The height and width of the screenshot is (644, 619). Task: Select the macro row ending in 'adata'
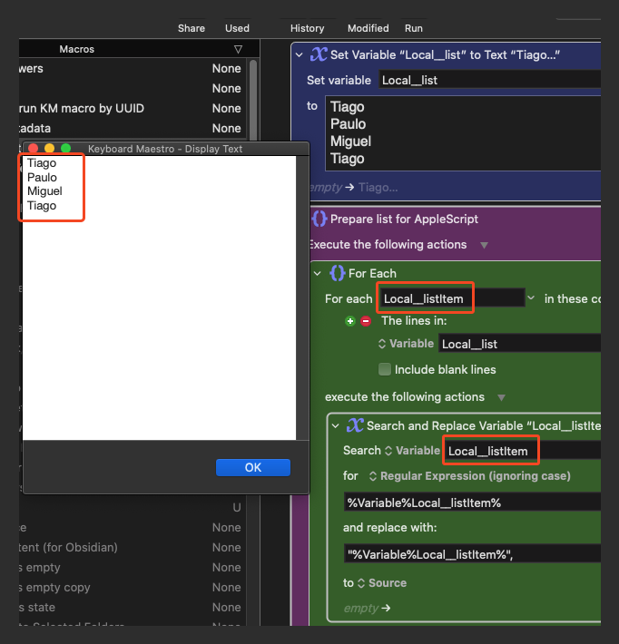pyautogui.click(x=133, y=128)
